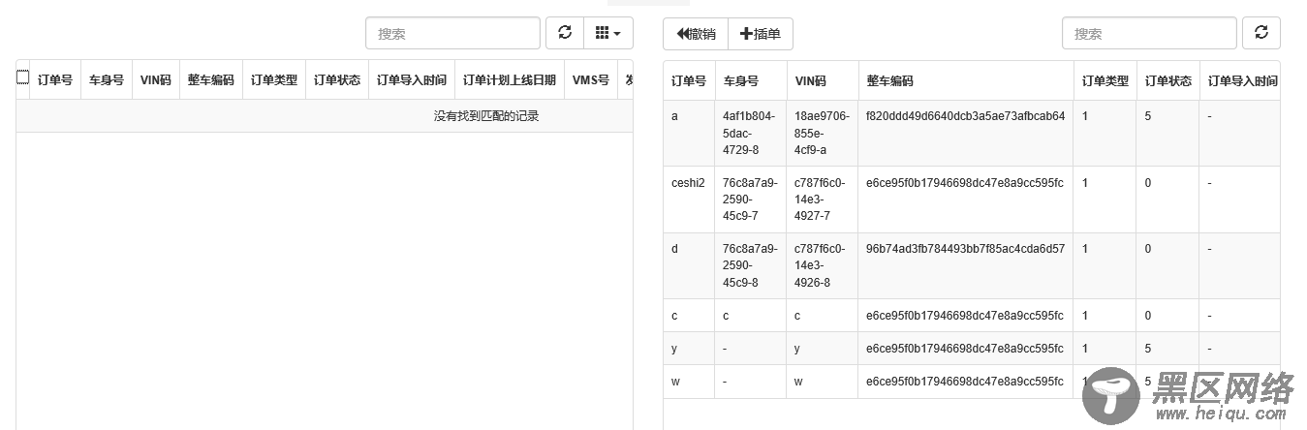1307x430 pixels.
Task: Refresh the left table with refresh icon
Action: [x=565, y=33]
